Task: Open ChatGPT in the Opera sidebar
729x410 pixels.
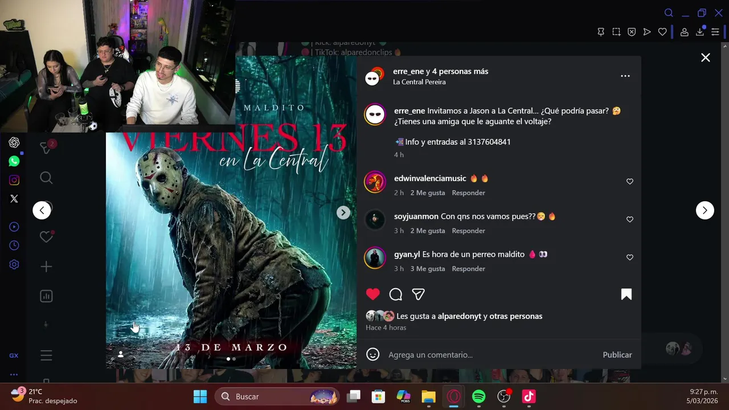Action: click(14, 142)
